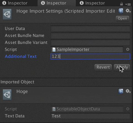
Task: Toggle the Inspector lock icon
Action: click(x=121, y=4)
